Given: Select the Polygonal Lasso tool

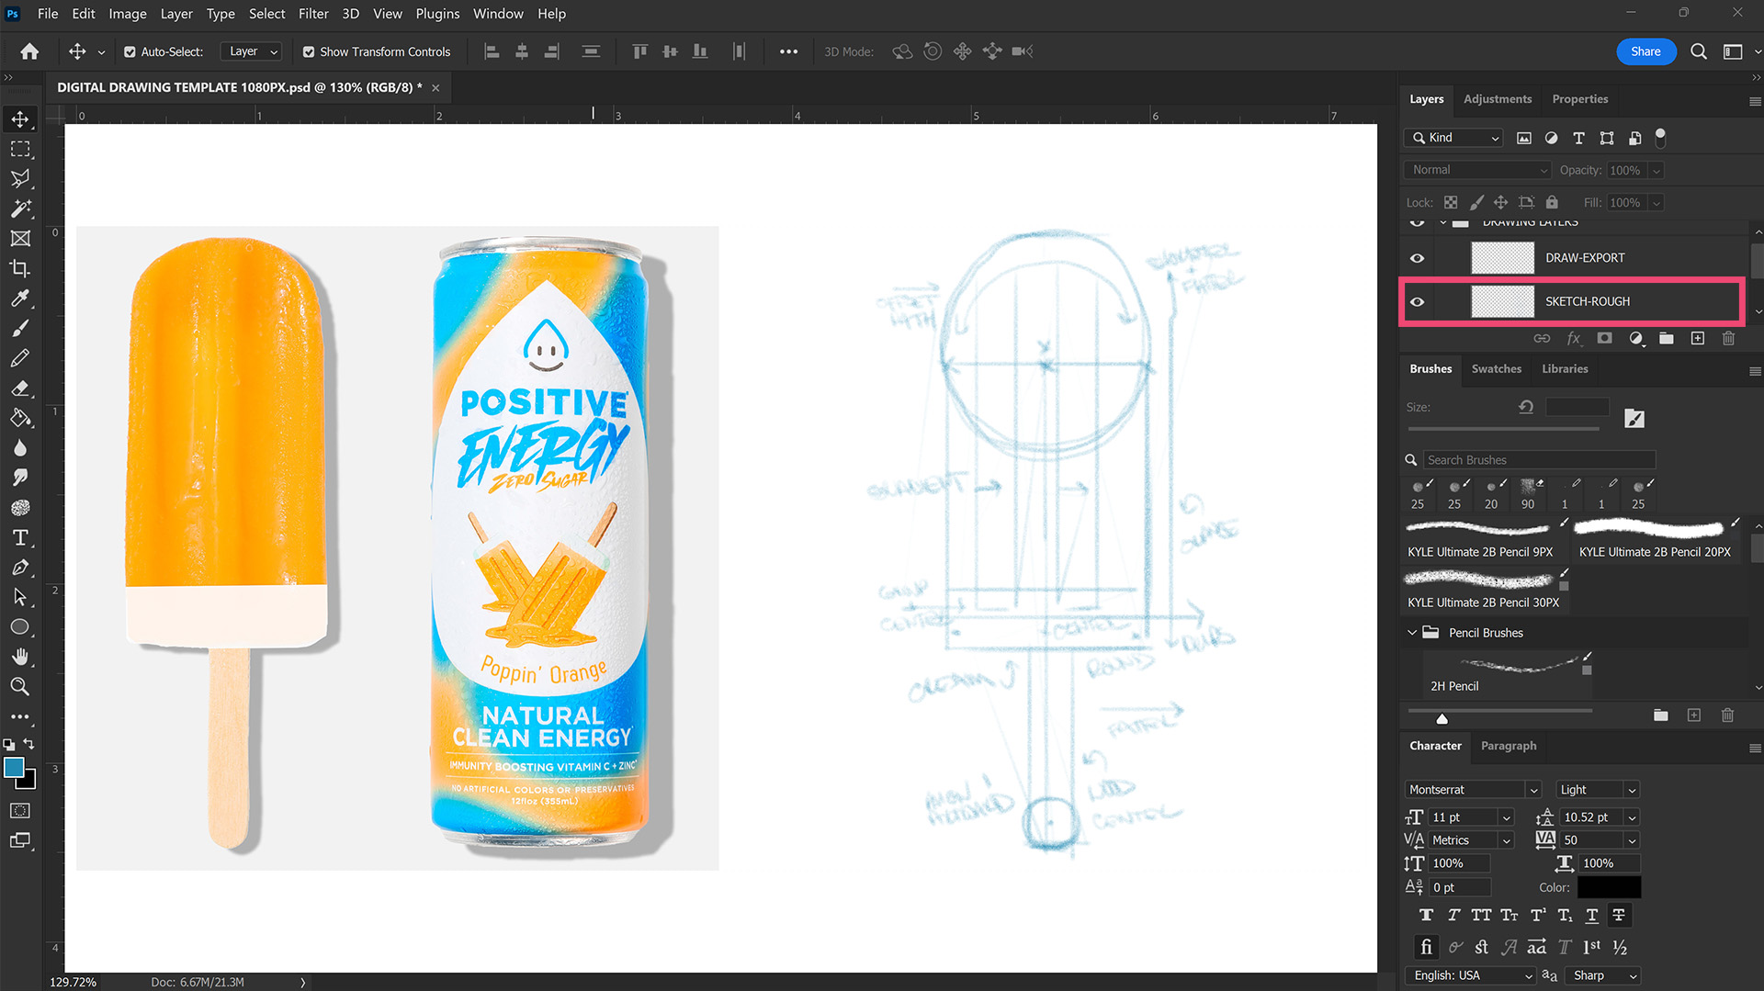Looking at the screenshot, I should click(20, 178).
